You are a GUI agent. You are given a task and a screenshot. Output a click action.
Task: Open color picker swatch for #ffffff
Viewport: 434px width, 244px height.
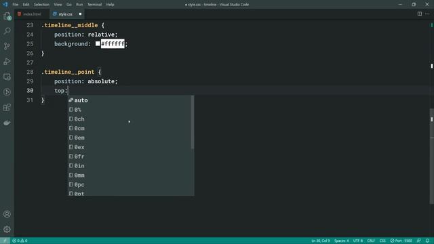click(x=98, y=43)
